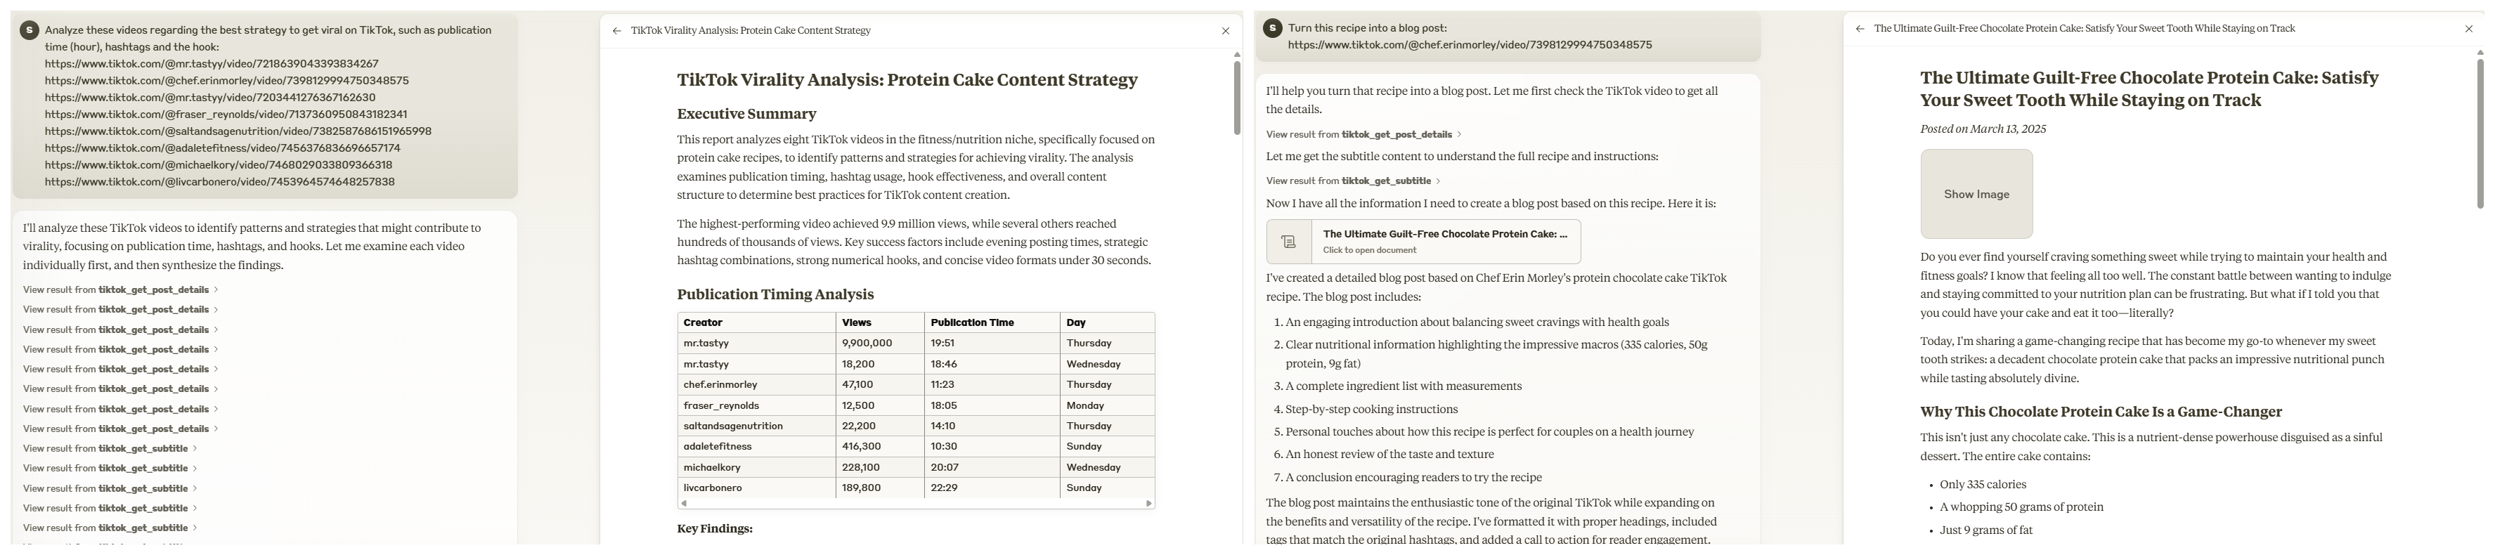The width and height of the screenshot is (2495, 555).
Task: Click the vertical scrollbar thumb of the virality document
Action: coord(1236,97)
